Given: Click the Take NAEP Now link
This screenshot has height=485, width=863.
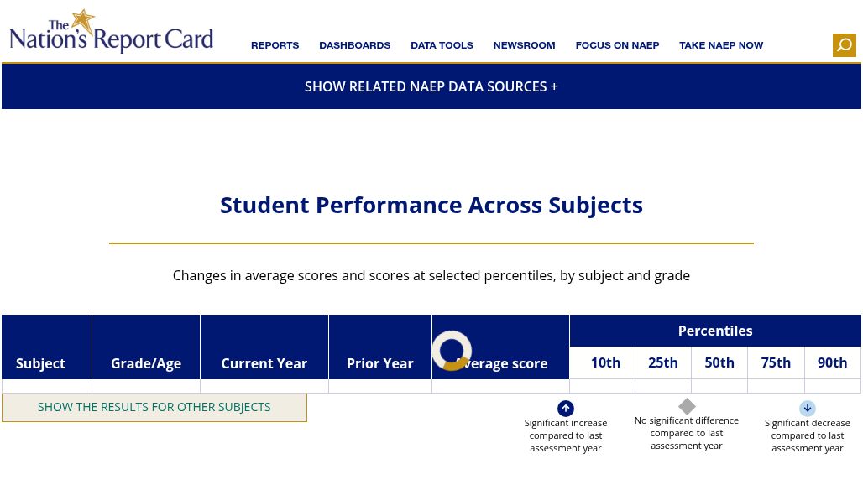Looking at the screenshot, I should 721,45.
